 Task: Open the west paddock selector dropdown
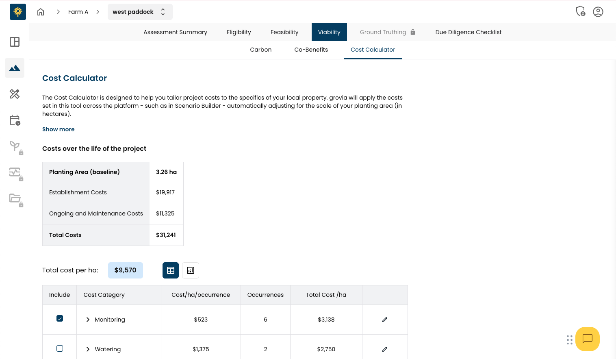(x=140, y=12)
